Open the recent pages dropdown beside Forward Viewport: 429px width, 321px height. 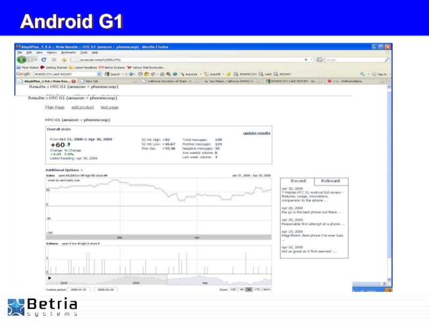click(x=36, y=60)
